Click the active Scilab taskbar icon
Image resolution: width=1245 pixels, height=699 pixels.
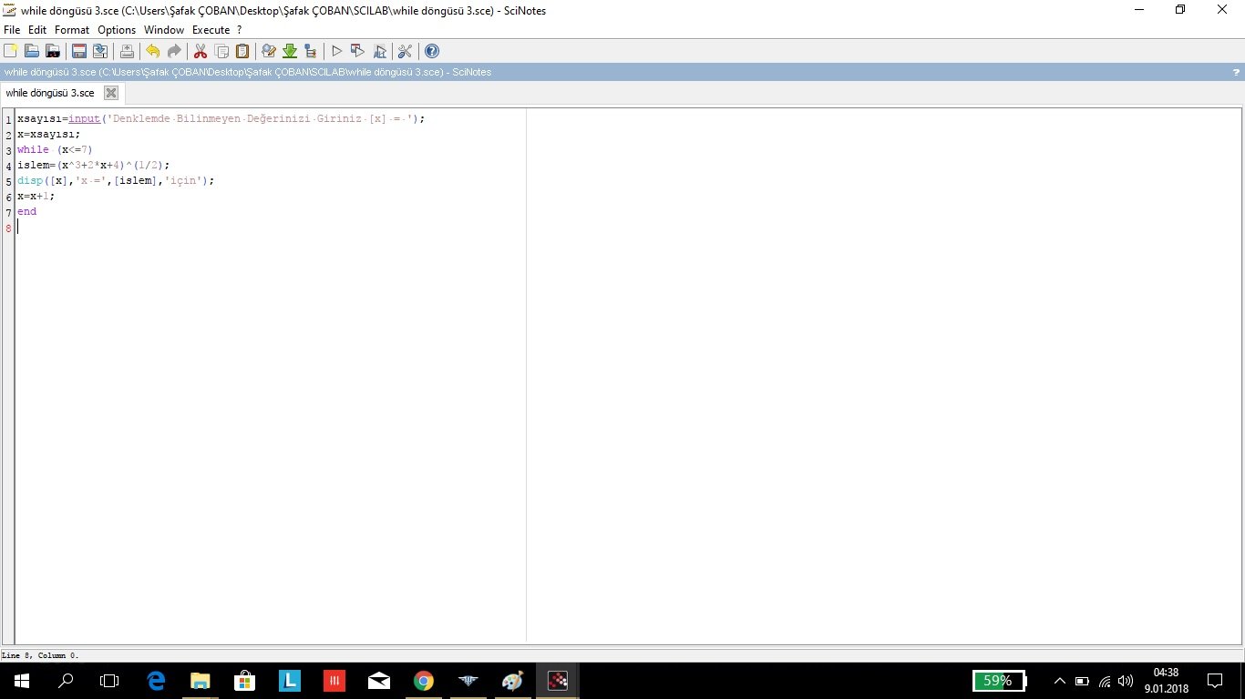[x=558, y=681]
